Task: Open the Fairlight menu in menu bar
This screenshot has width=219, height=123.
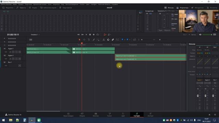Action: [94, 4]
